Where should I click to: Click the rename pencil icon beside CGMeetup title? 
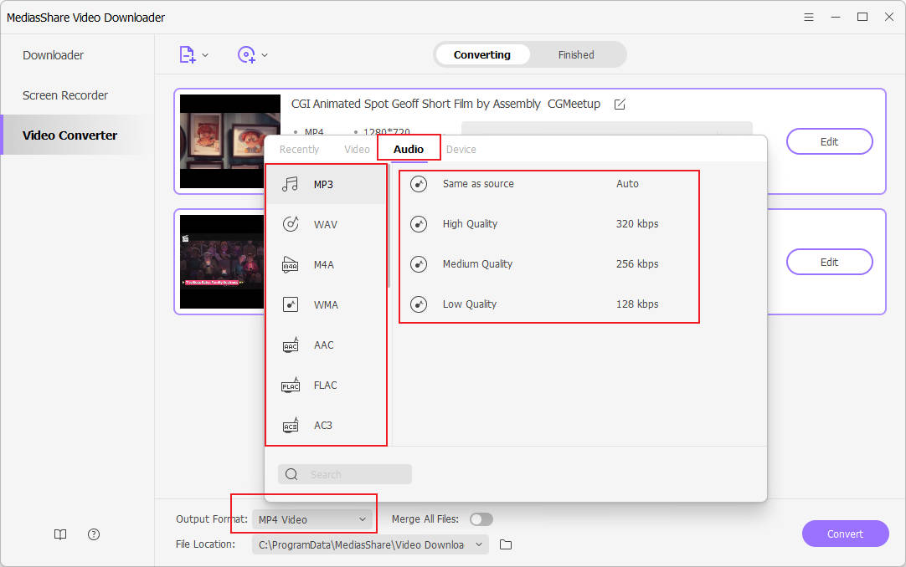620,105
